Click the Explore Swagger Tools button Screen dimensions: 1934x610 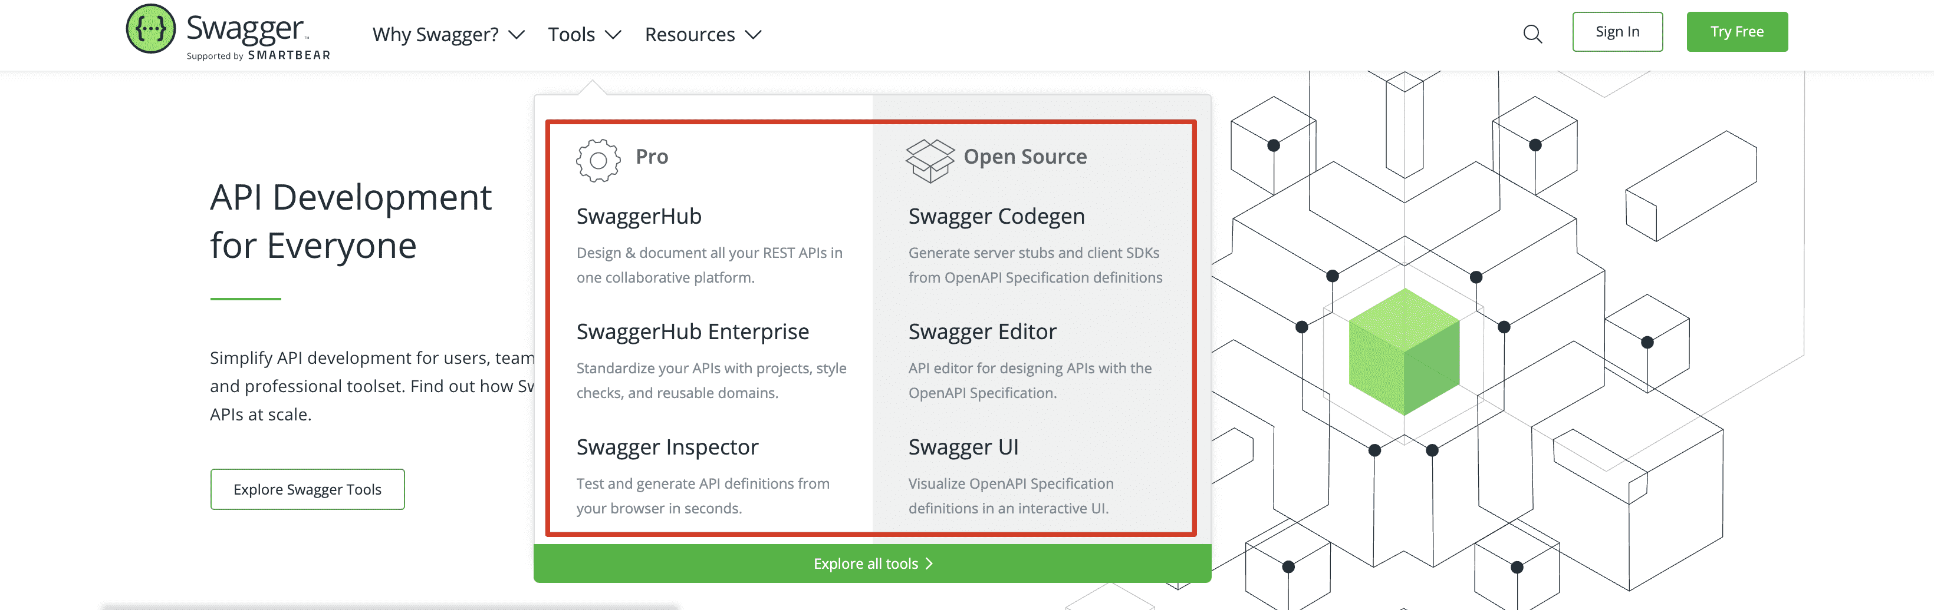(307, 489)
